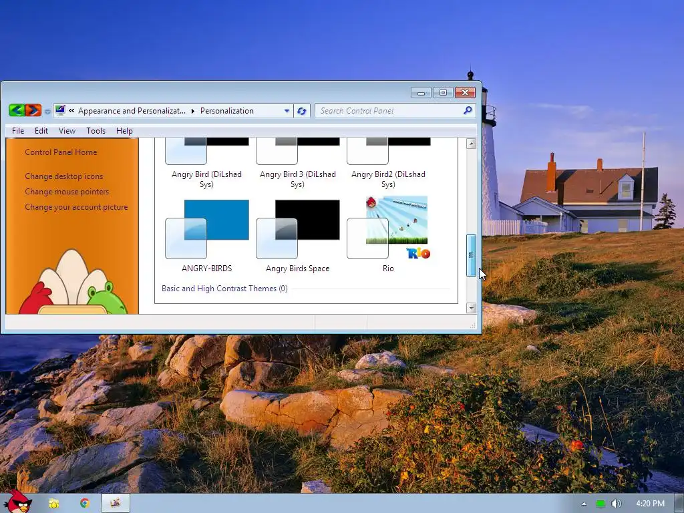
Task: Click the Personalization taskbar button
Action: click(x=116, y=503)
